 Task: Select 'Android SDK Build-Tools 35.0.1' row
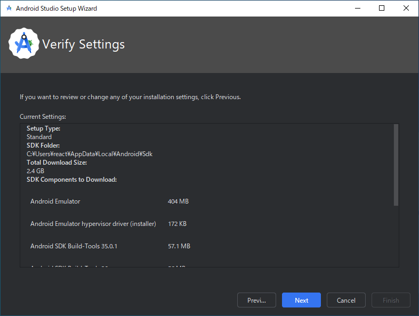click(x=110, y=246)
